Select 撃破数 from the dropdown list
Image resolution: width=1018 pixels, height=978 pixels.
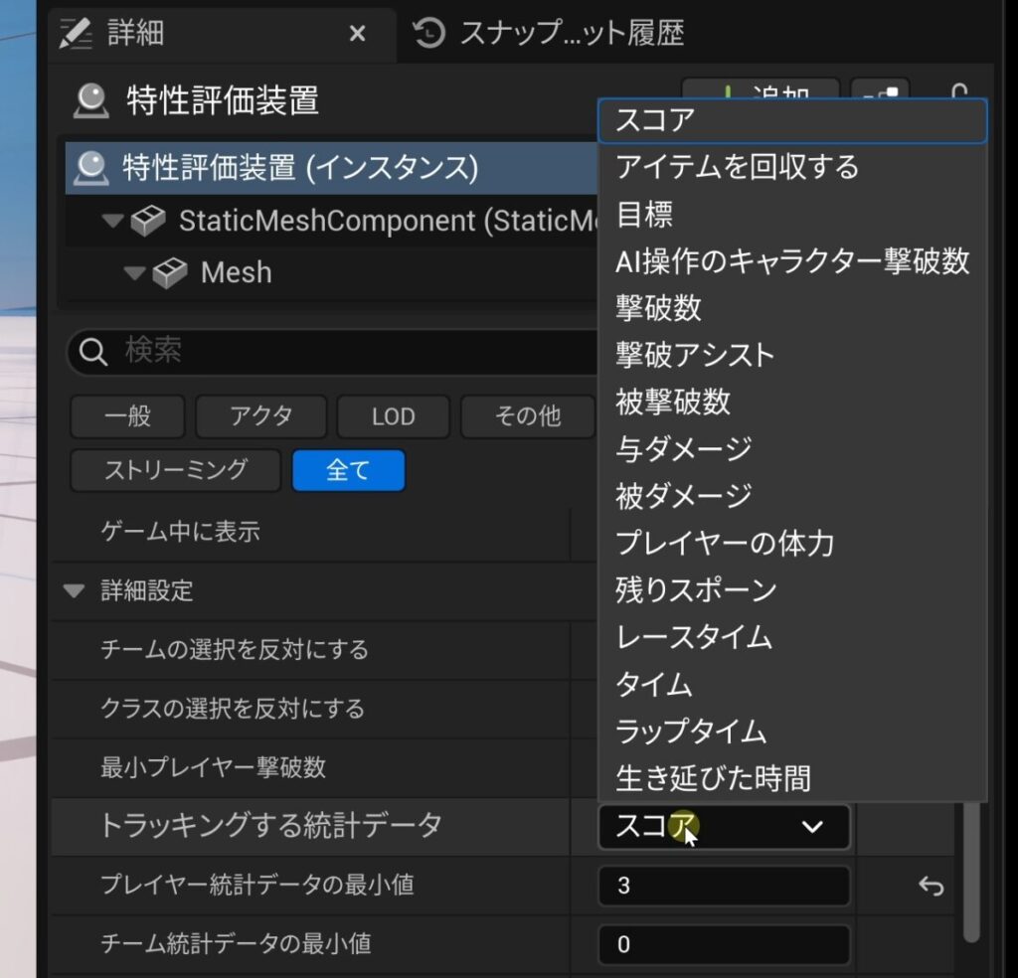[x=658, y=308]
